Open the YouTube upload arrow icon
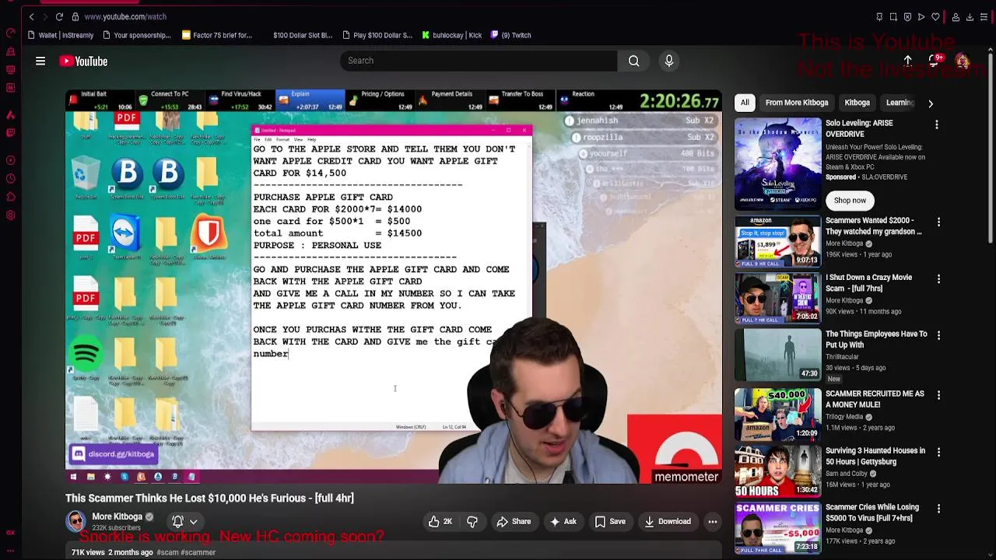The width and height of the screenshot is (996, 560). [908, 61]
